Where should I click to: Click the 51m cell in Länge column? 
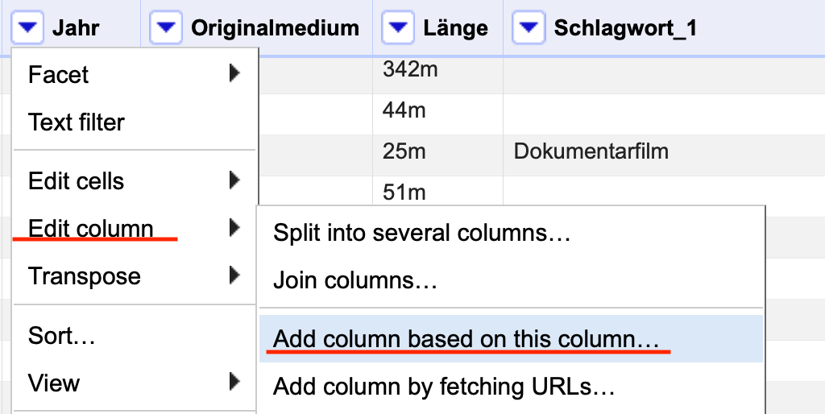pyautogui.click(x=404, y=193)
